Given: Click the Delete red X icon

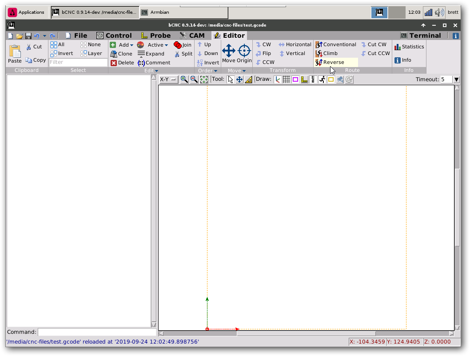Looking at the screenshot, I should pyautogui.click(x=114, y=63).
